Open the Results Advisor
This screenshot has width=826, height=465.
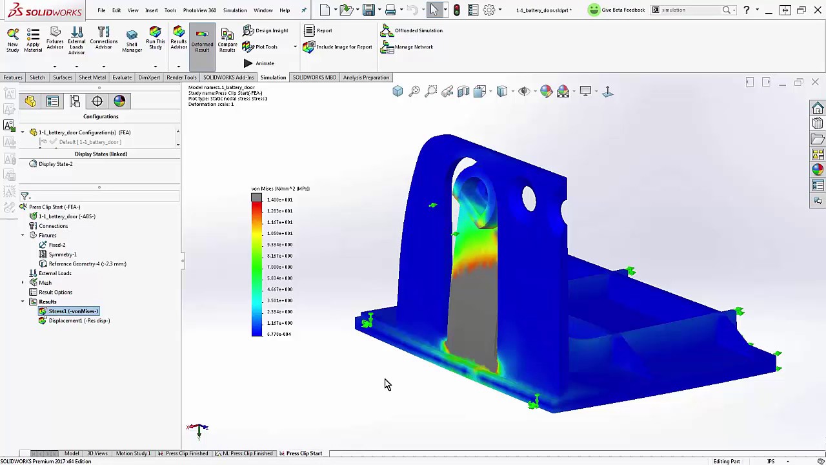(179, 39)
